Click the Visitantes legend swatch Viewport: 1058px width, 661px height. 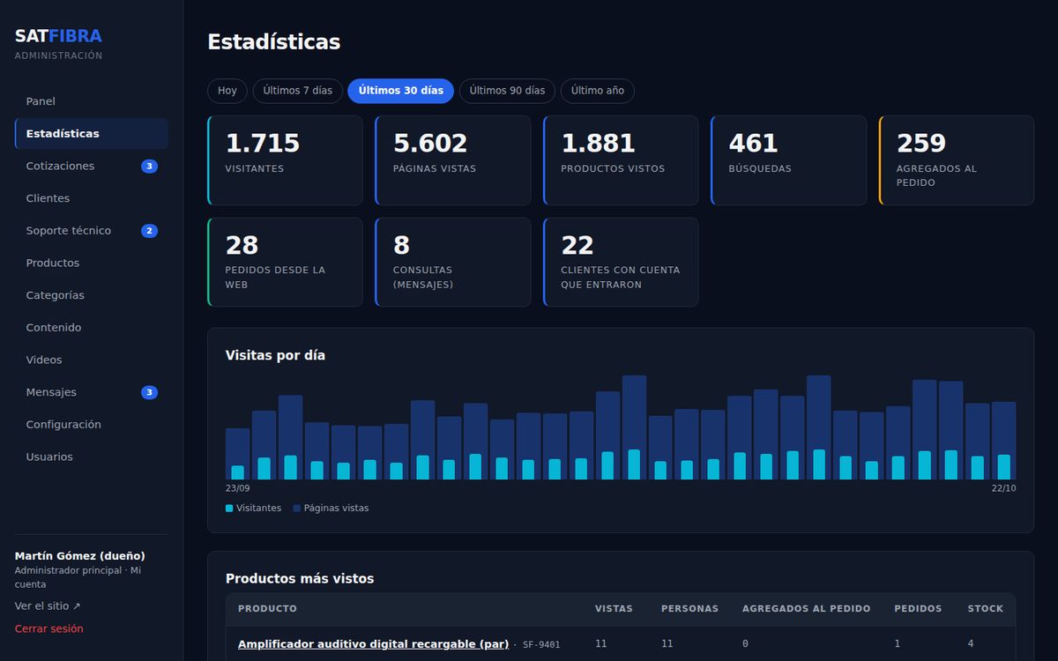pyautogui.click(x=229, y=509)
